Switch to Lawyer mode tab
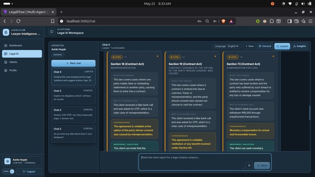 (x=282, y=46)
